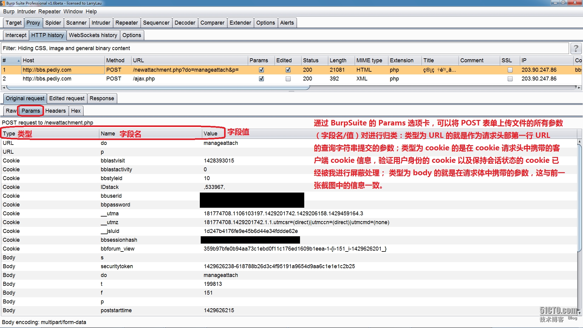Switch to the Sequencer tab
This screenshot has height=328, width=583.
(x=156, y=23)
